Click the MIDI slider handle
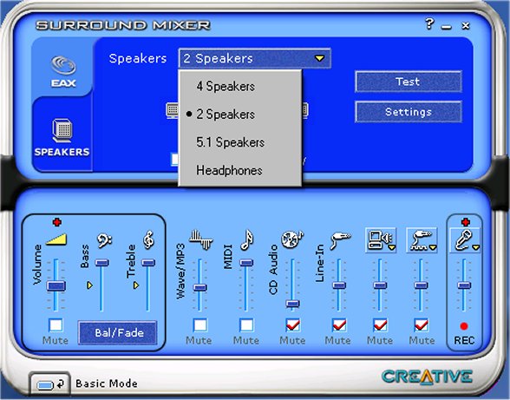This screenshot has height=400, width=510. coord(246,263)
